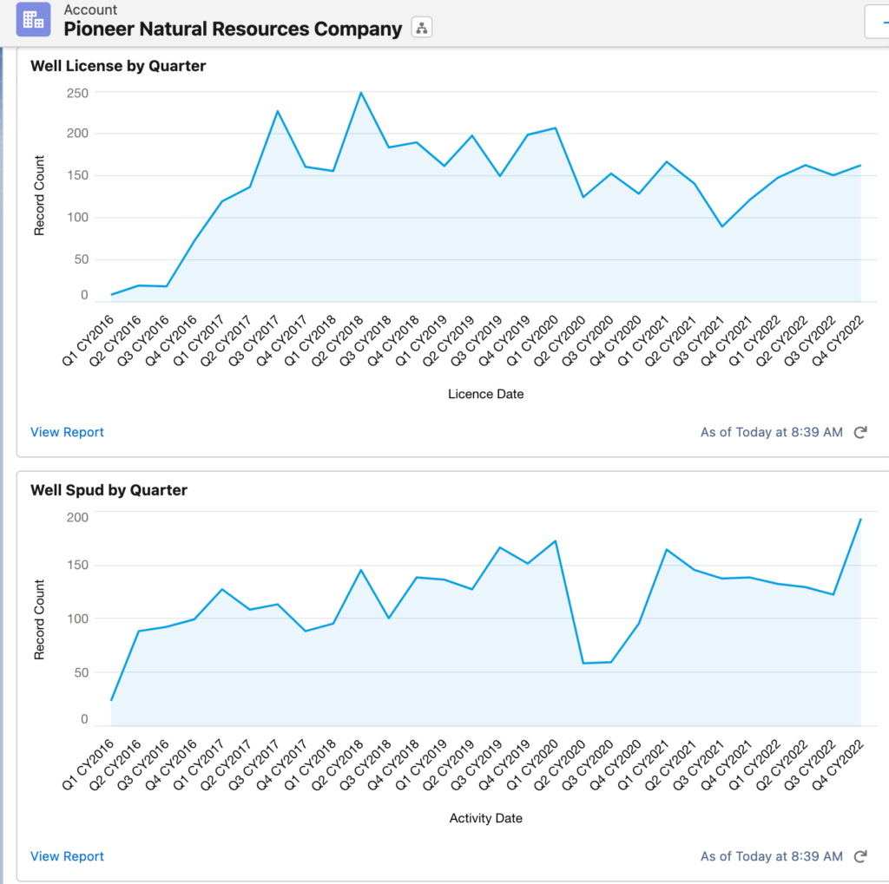Screen dimensions: 889x884
Task: Select the Q1 CY2020 data point on Well License chart
Action: (x=556, y=128)
